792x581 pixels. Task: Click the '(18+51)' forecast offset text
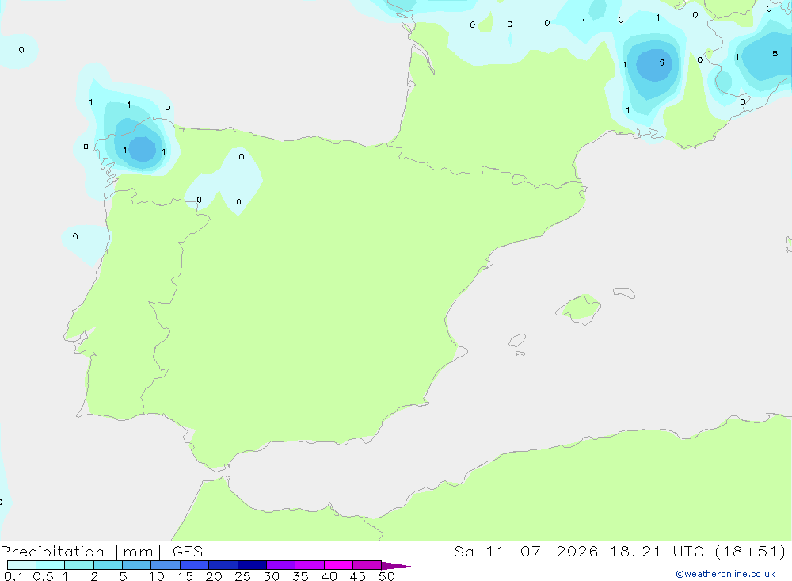coord(751,552)
